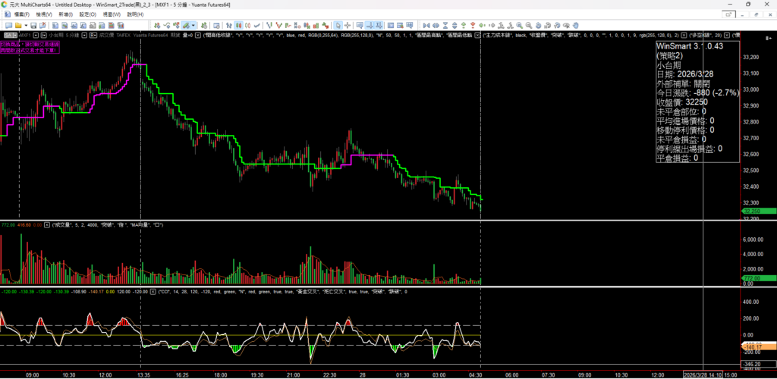
Task: Click the WinSmart strategy info panel title
Action: pyautogui.click(x=689, y=46)
